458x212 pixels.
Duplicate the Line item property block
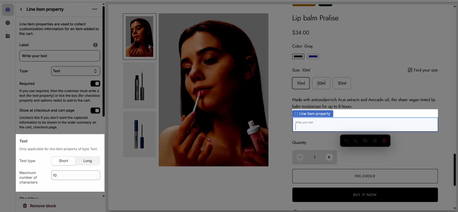365,141
